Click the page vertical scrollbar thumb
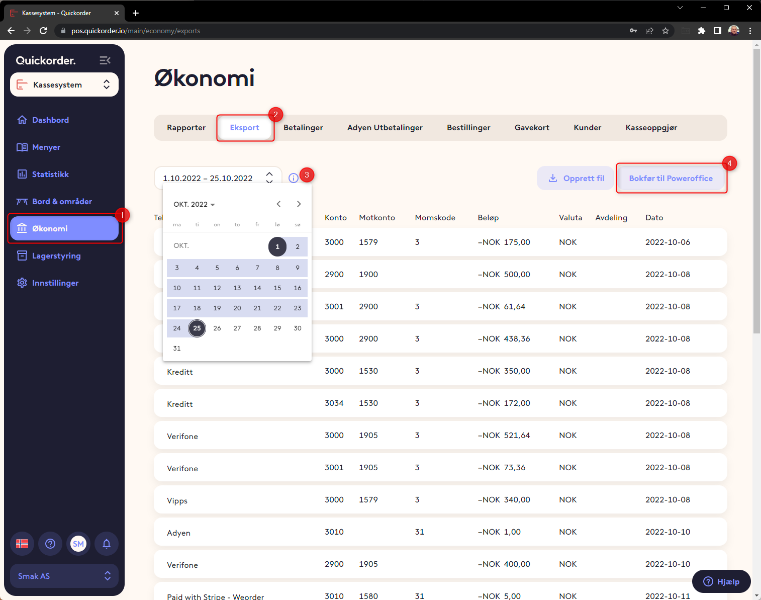Screen dimensions: 761x600 [x=756, y=191]
